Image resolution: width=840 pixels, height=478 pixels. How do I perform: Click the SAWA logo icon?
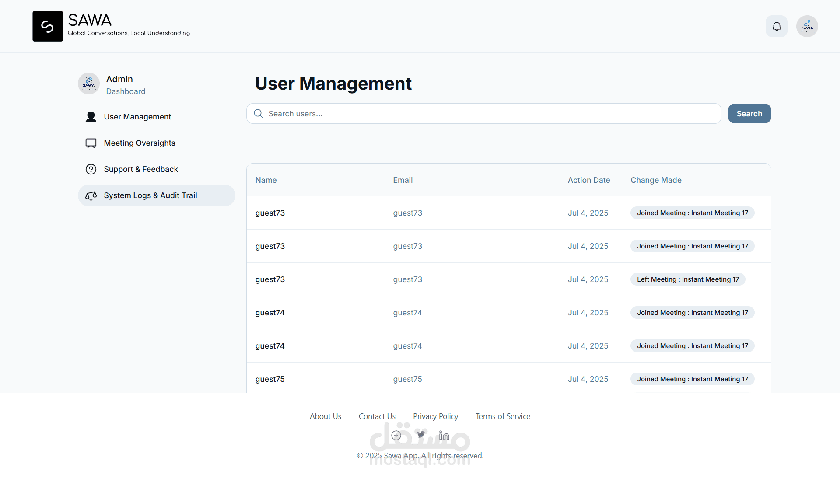48,26
